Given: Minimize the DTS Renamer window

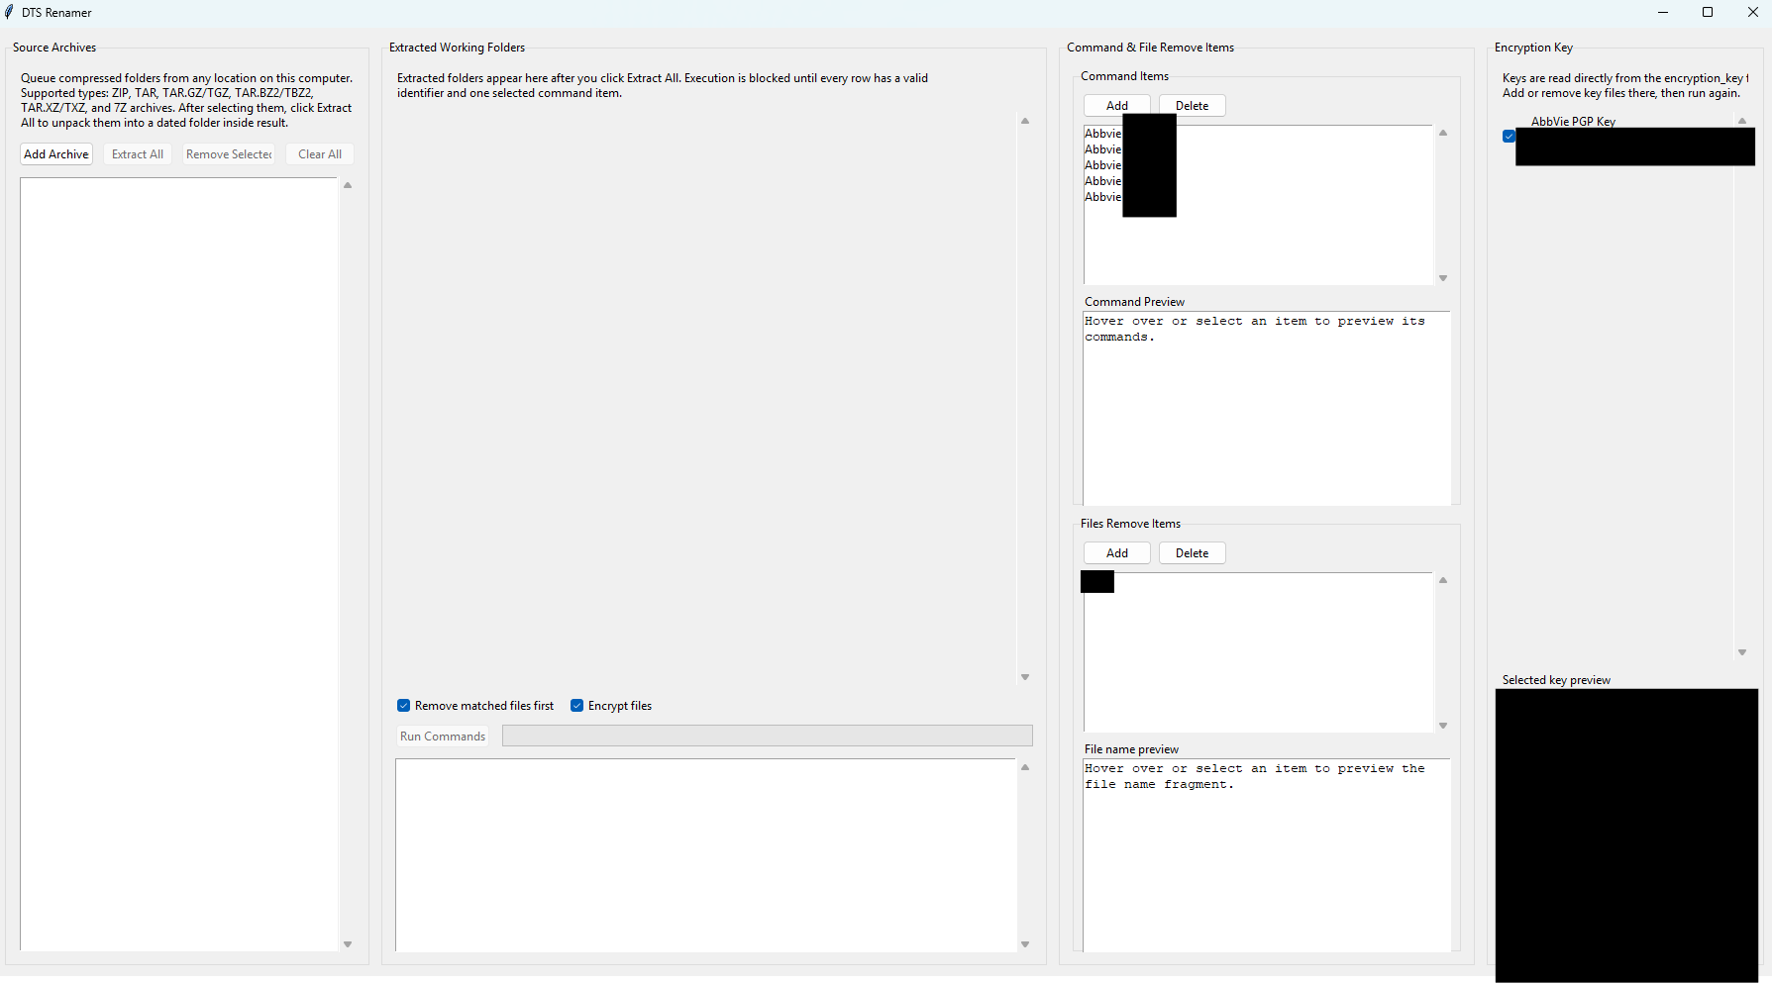Looking at the screenshot, I should point(1663,12).
